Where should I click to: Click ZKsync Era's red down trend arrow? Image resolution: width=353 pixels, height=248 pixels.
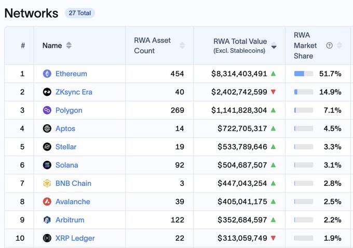pos(273,92)
